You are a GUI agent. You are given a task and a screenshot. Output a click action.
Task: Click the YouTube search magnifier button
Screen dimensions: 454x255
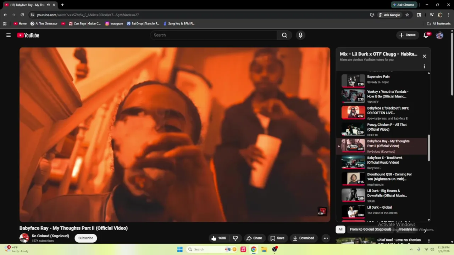284,35
